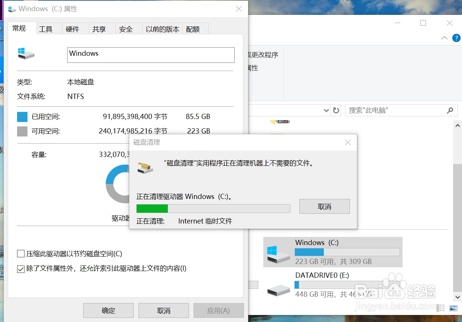Expand the address bar history dropdown

pyautogui.click(x=326, y=110)
